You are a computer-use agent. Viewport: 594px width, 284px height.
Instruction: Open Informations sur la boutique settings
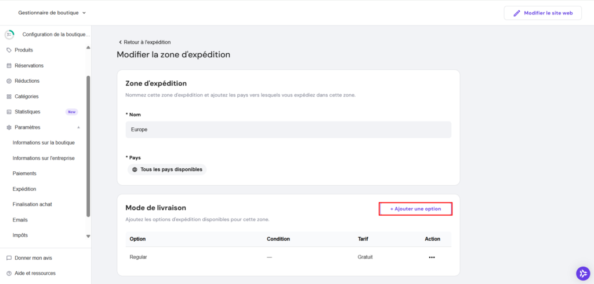[x=44, y=142]
